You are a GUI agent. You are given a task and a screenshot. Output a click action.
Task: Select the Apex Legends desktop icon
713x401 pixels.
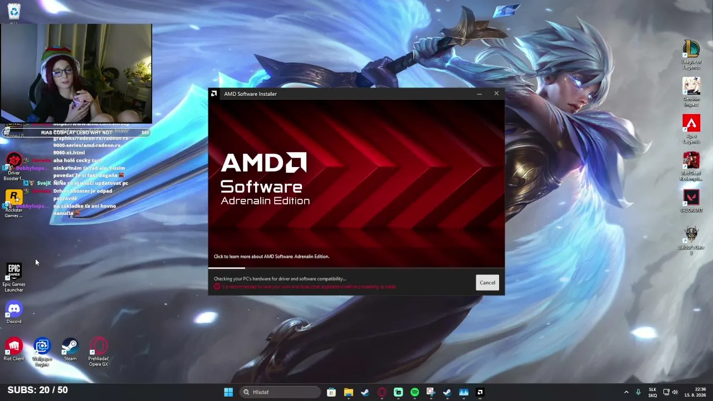pos(691,129)
